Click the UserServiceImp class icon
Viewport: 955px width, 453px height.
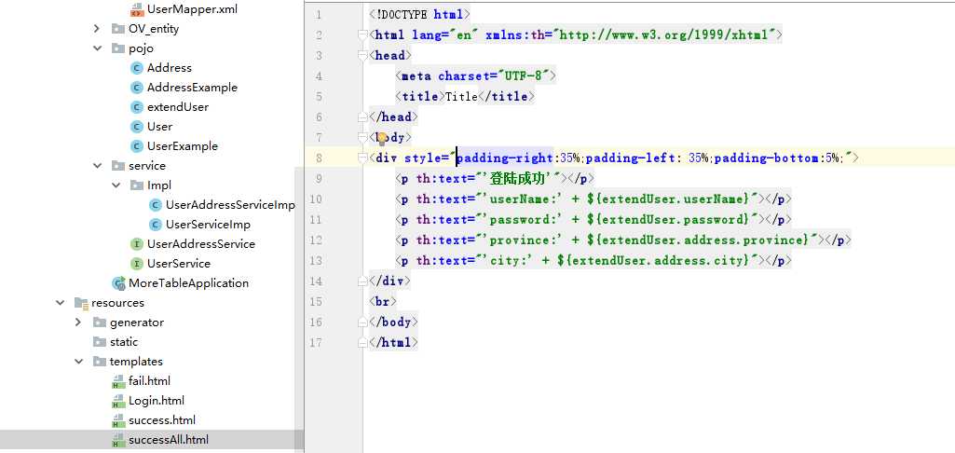tap(156, 225)
